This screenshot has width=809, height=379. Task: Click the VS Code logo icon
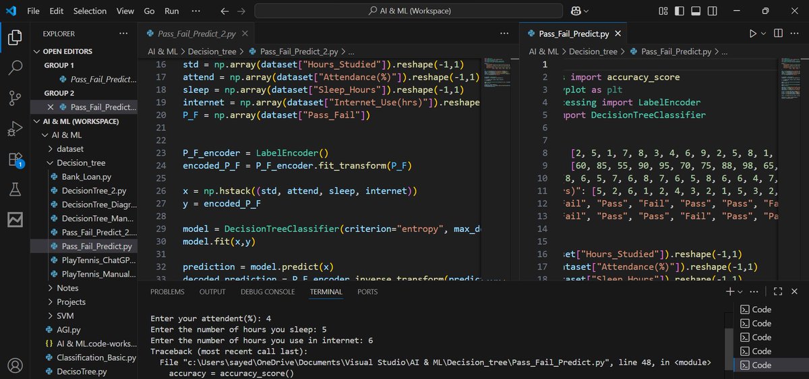point(11,11)
